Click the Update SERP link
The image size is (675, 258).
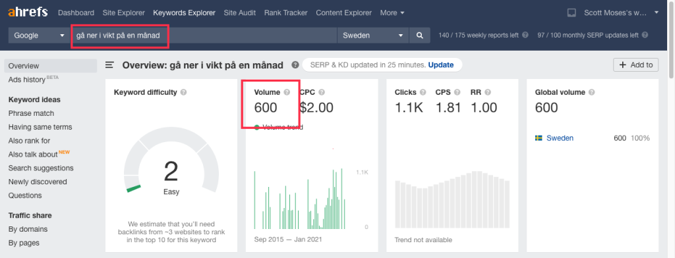[441, 65]
